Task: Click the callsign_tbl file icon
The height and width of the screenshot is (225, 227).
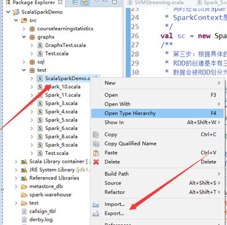Action: coord(24,211)
